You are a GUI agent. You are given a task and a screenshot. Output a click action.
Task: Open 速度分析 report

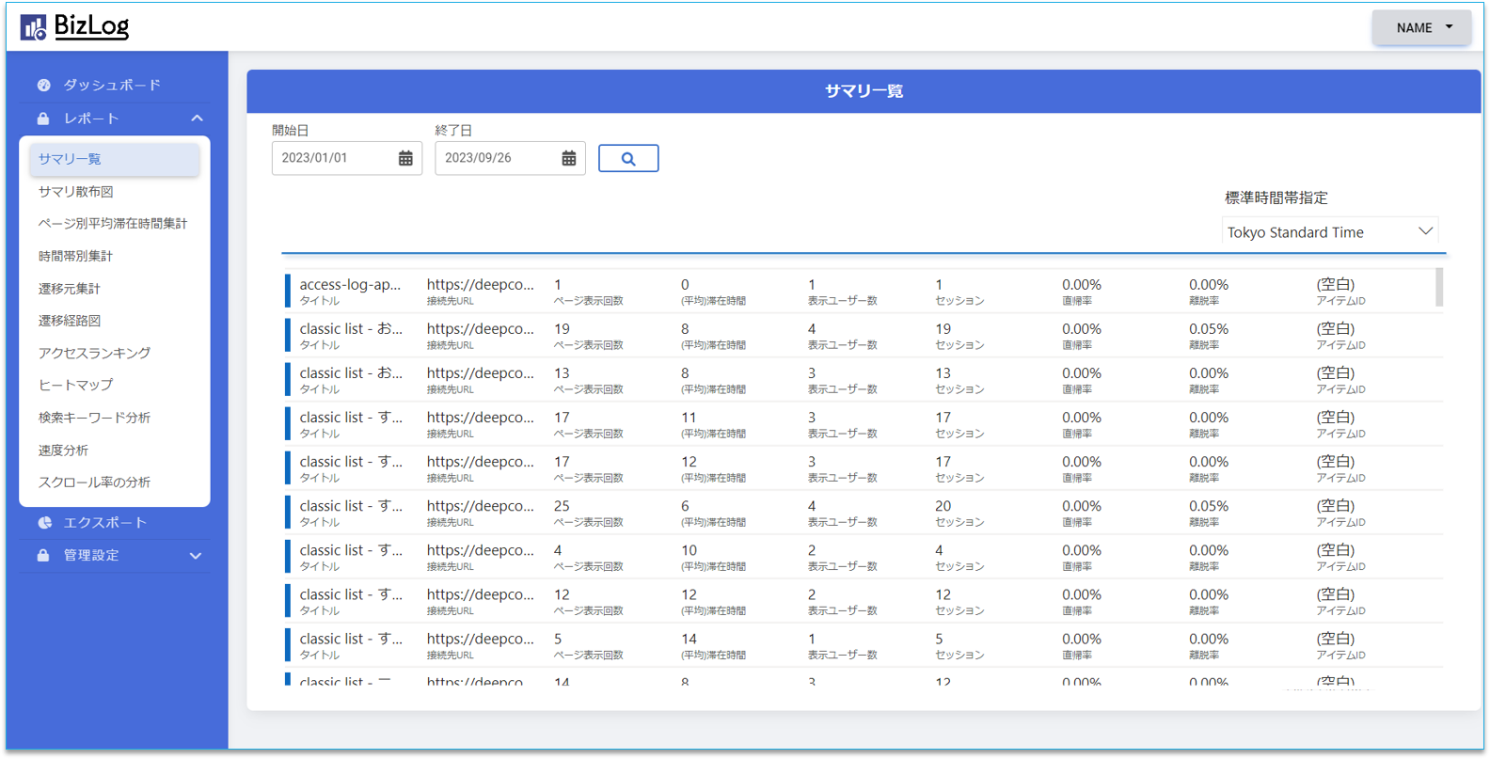(x=63, y=451)
